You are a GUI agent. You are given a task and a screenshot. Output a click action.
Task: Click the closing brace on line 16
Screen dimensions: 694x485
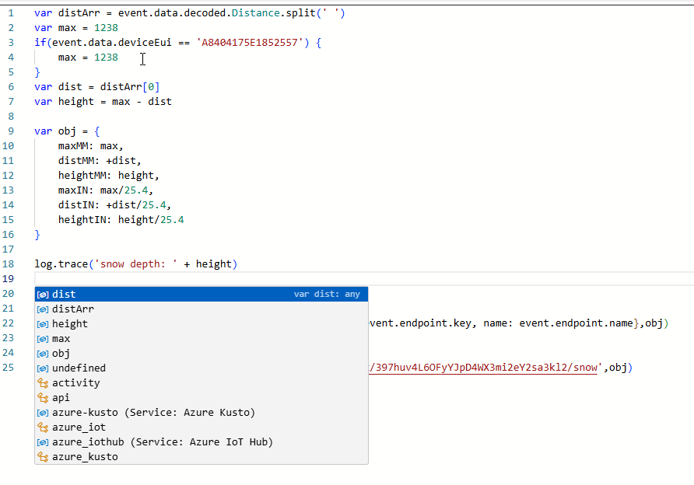[x=37, y=234]
